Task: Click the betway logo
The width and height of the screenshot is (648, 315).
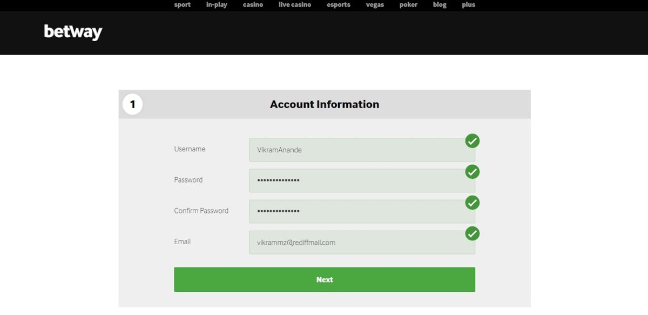Action: point(73,32)
